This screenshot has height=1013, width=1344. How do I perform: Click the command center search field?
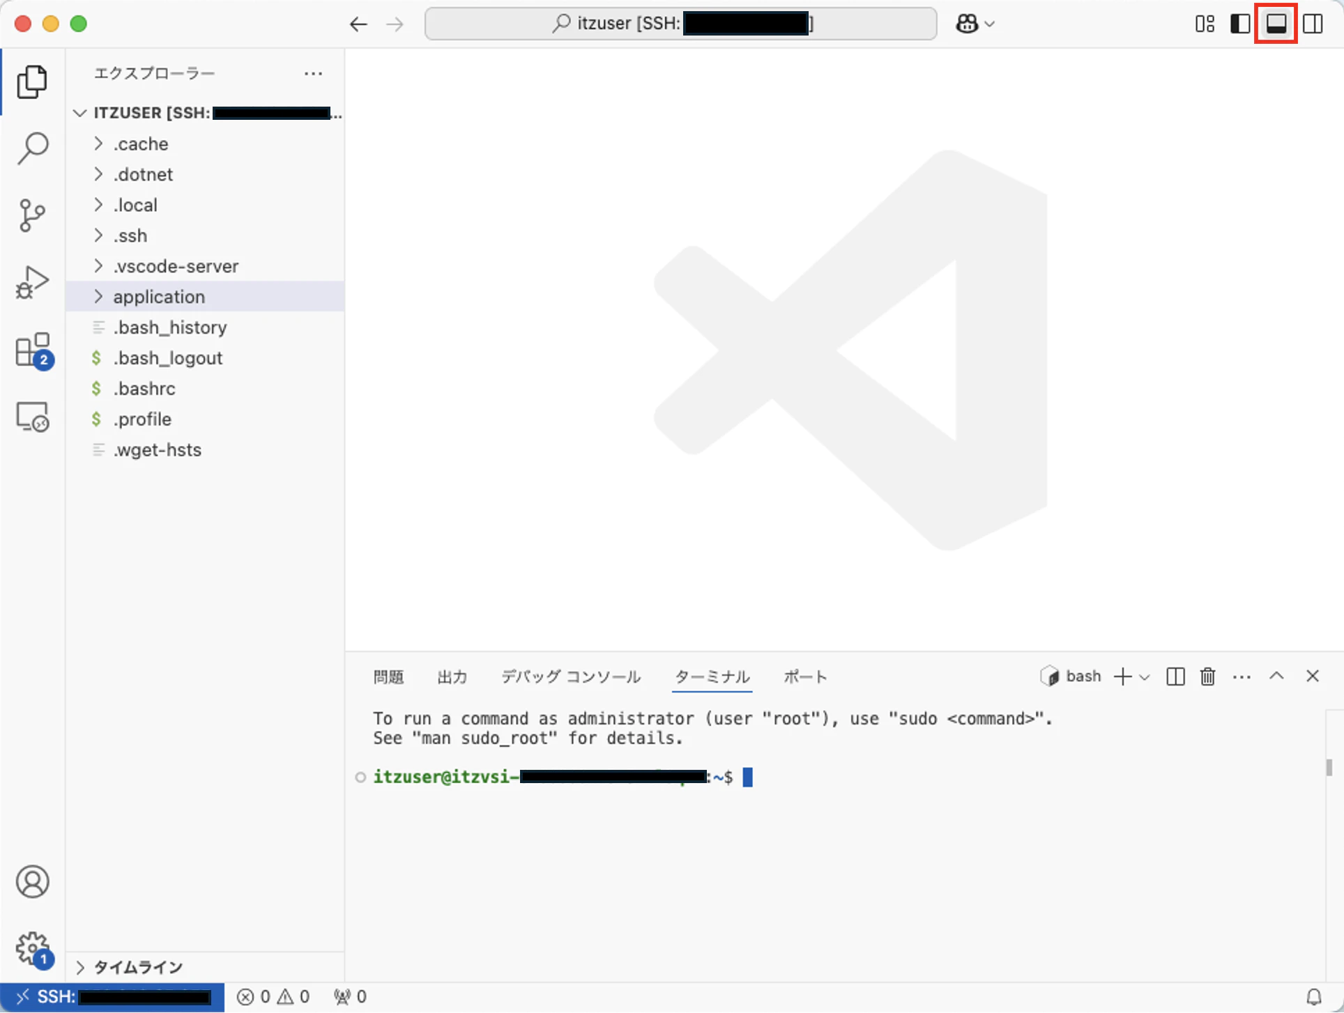pos(680,24)
